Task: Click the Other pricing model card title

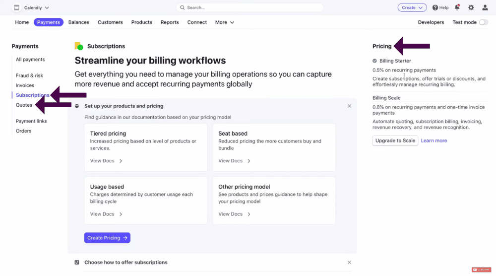Action: click(x=244, y=187)
